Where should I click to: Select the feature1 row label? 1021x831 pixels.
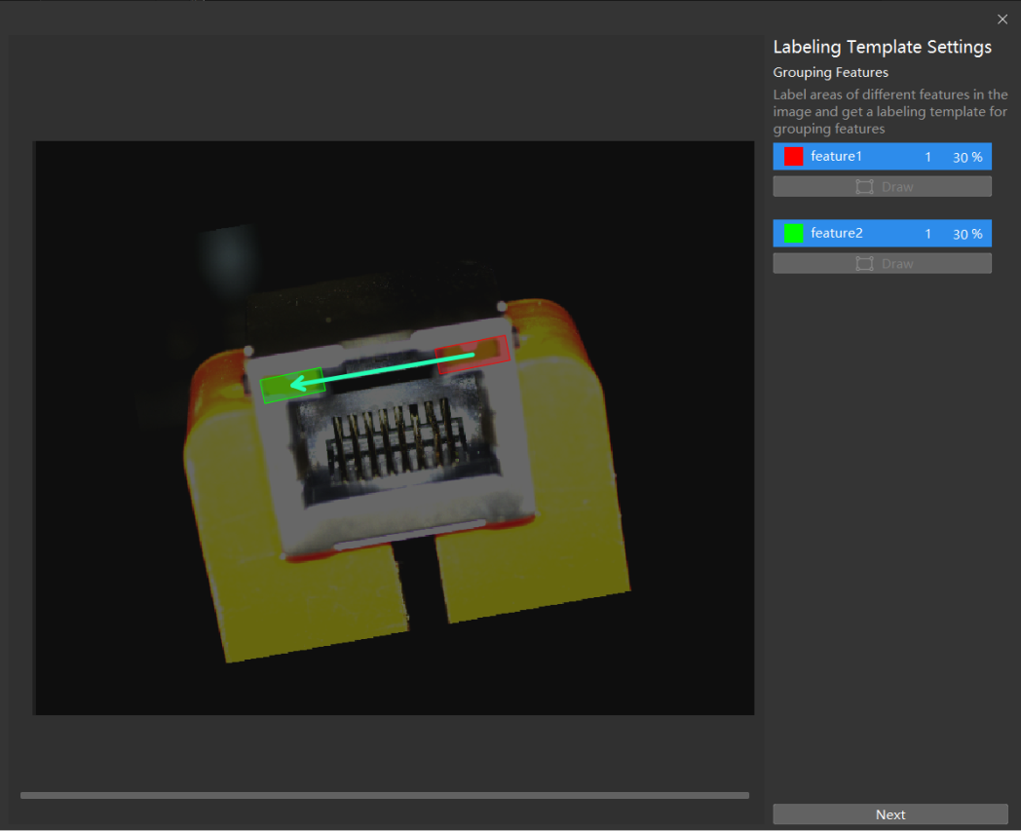tap(836, 156)
